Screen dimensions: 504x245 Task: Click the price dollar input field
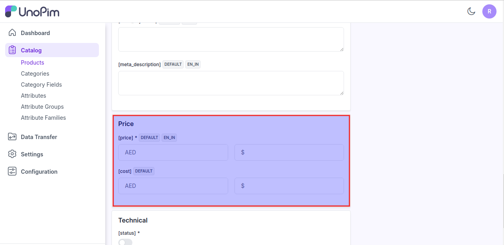tap(289, 152)
